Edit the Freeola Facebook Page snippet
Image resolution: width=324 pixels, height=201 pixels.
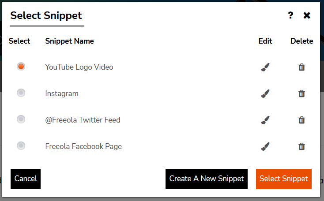[265, 146]
